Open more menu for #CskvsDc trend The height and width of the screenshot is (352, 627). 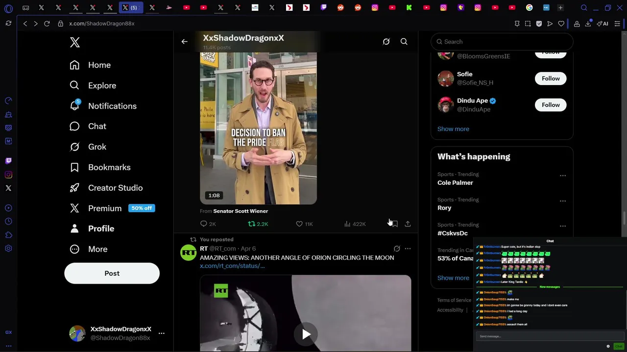[x=563, y=226]
